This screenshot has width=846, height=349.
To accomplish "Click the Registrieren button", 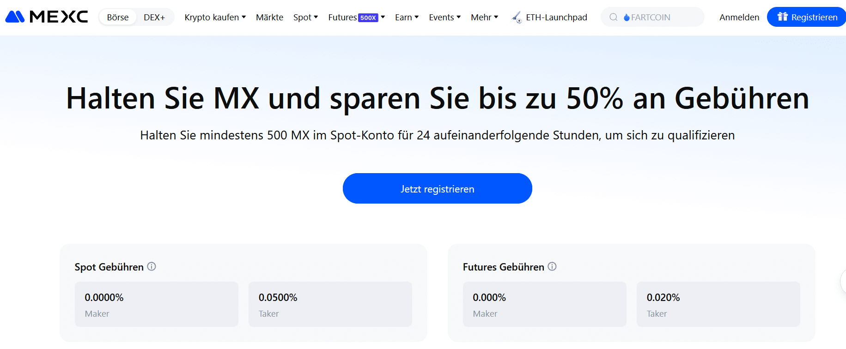I will (x=807, y=17).
